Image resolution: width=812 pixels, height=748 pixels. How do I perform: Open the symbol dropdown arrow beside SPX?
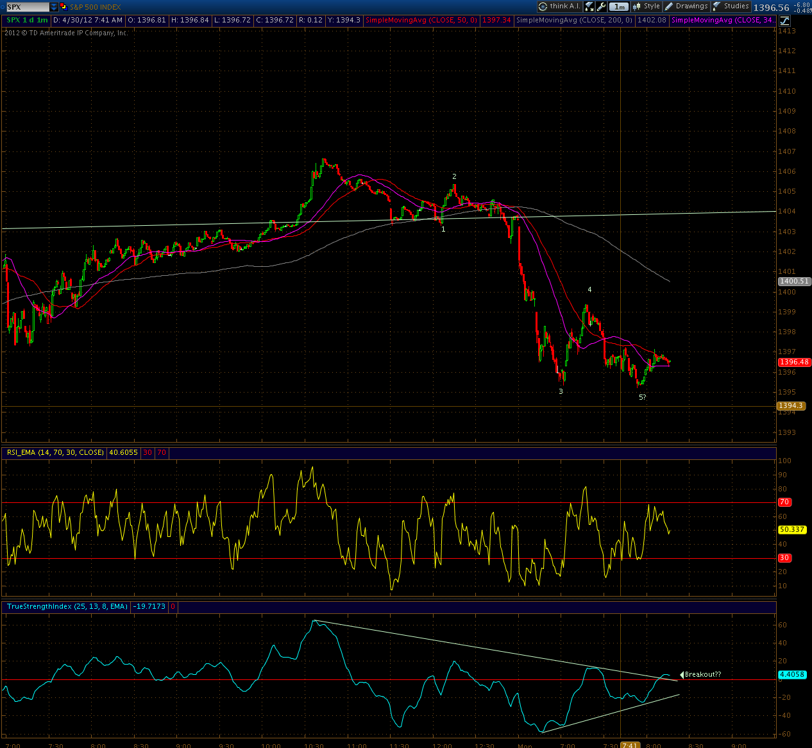pos(54,7)
